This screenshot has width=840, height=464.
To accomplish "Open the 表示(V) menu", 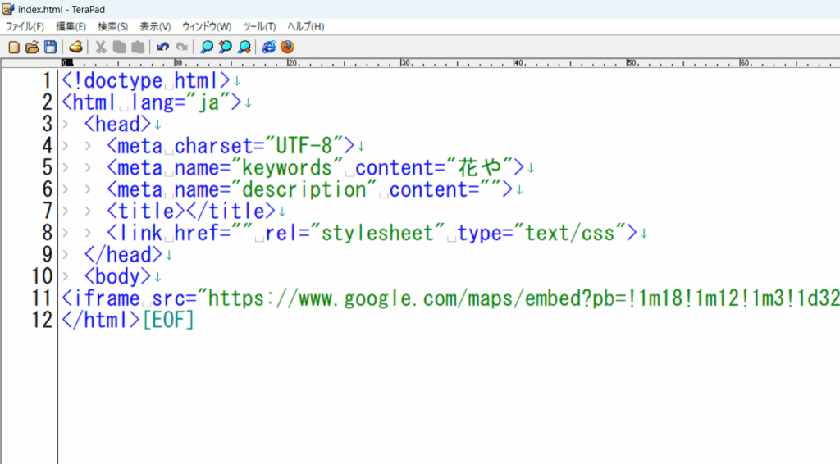I will (x=155, y=26).
